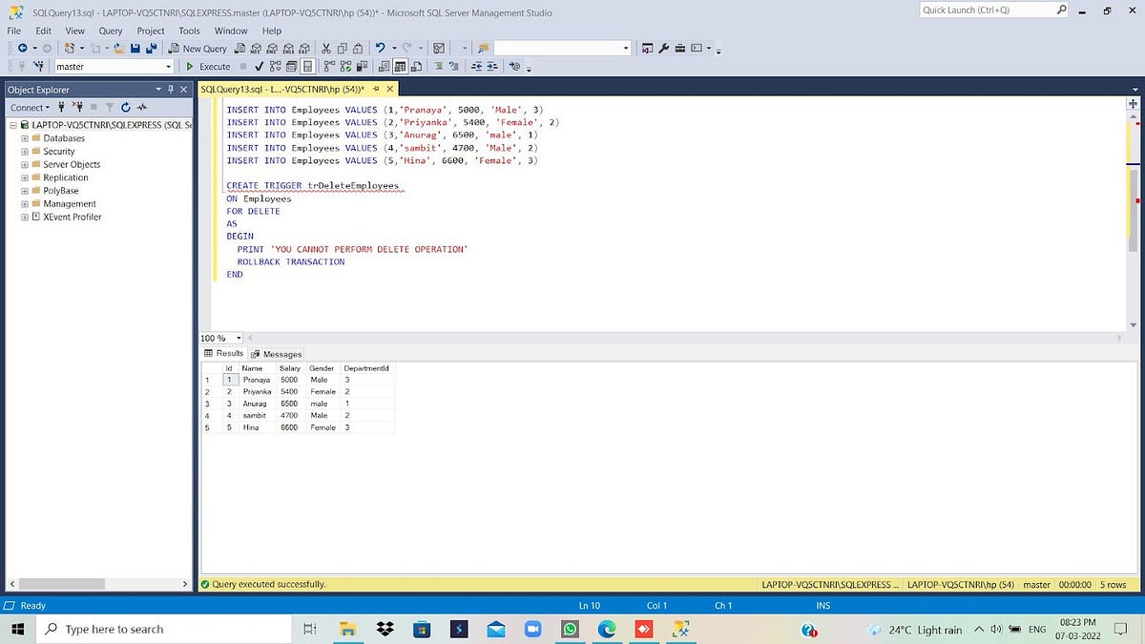Refresh the Object Explorer

(x=125, y=107)
